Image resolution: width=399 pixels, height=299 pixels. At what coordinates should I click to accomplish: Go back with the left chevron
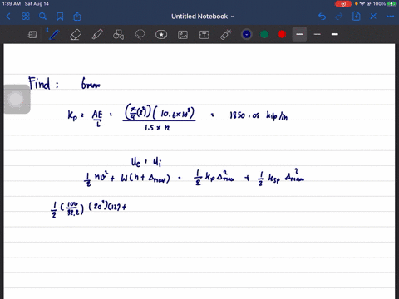[8, 17]
